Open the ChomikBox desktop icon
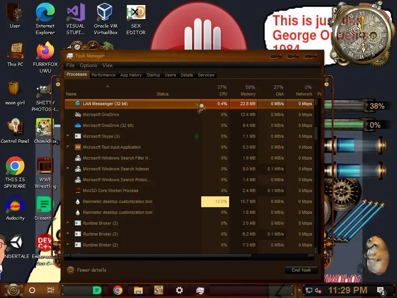397x298 pixels. 45,131
